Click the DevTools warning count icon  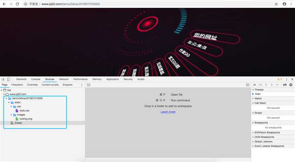click(279, 79)
